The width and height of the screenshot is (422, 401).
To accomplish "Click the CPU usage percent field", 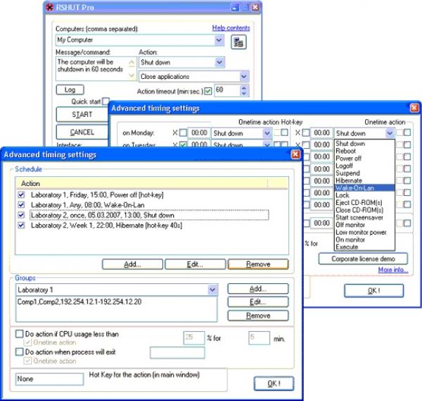I will coord(194,338).
